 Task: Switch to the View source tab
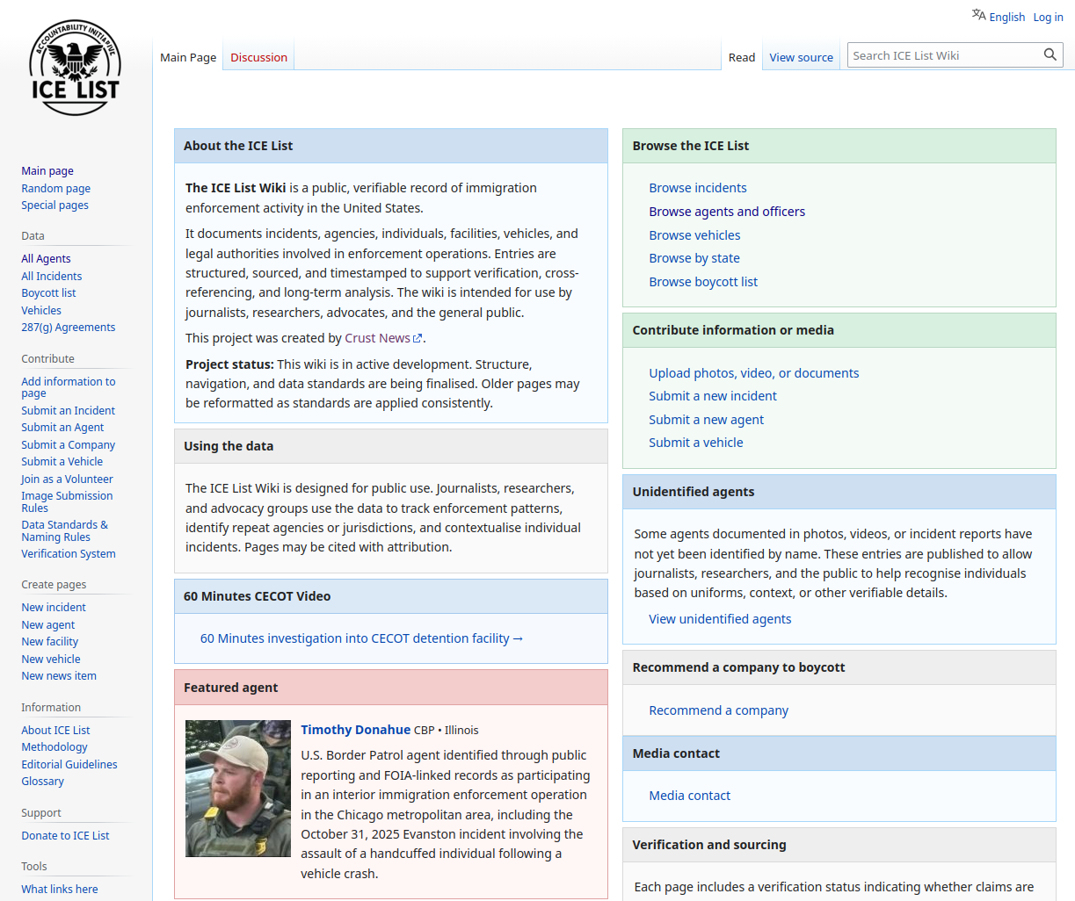coord(801,57)
